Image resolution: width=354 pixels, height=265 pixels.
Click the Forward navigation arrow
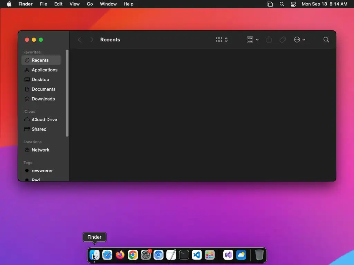pos(92,40)
